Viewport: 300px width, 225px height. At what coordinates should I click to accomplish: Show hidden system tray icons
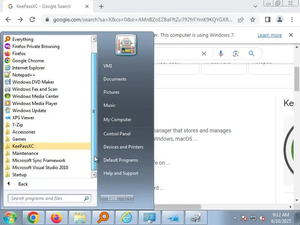coord(235,218)
